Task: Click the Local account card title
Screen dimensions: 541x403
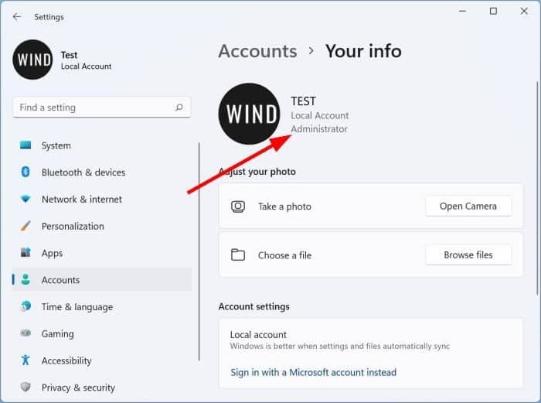Action: click(258, 335)
